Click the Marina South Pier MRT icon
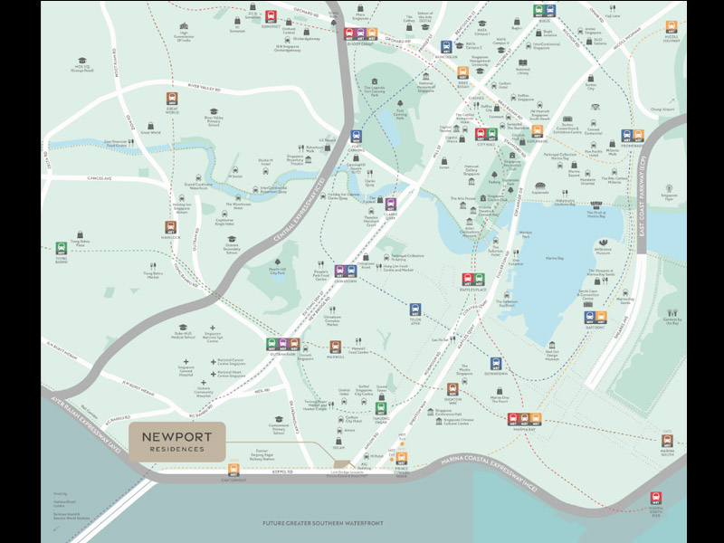Screen dimensions: 724x543 coord(655,497)
